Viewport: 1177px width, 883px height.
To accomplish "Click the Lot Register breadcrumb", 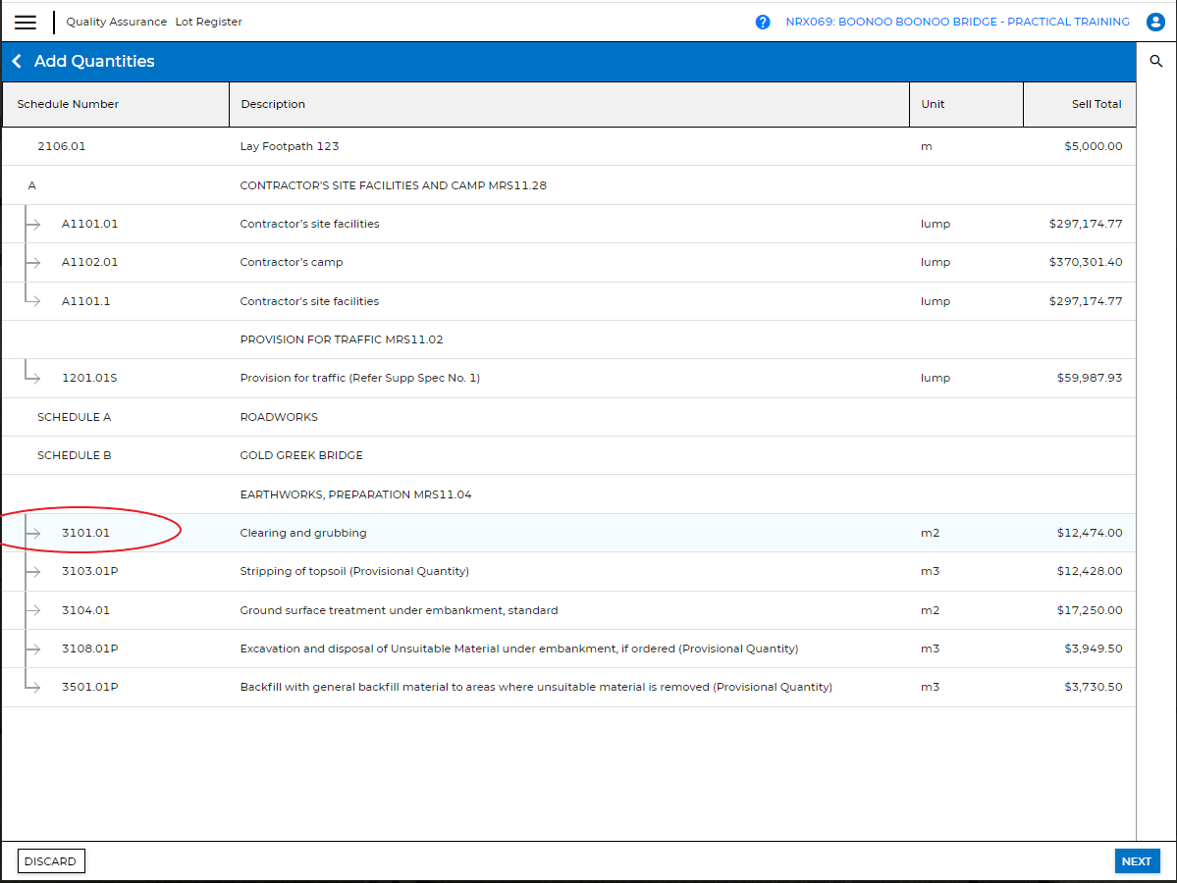I will 209,22.
